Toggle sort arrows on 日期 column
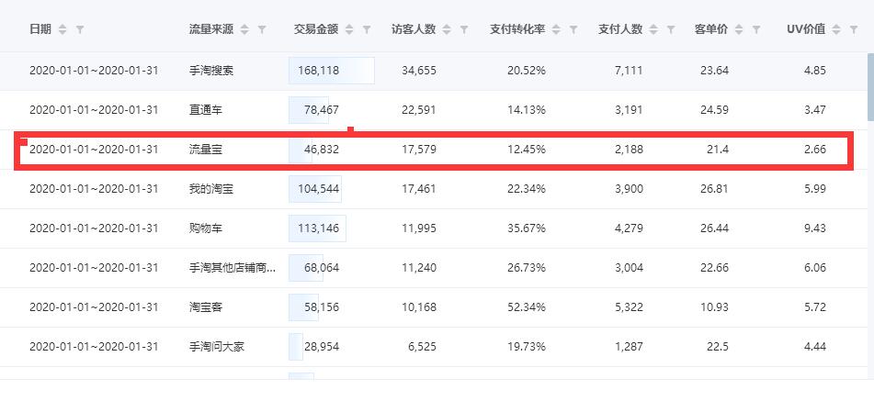The height and width of the screenshot is (401, 874). 62,29
